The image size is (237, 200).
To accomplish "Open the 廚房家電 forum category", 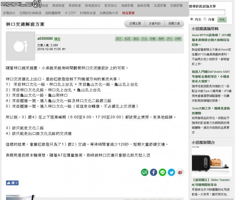I will (x=144, y=6).
